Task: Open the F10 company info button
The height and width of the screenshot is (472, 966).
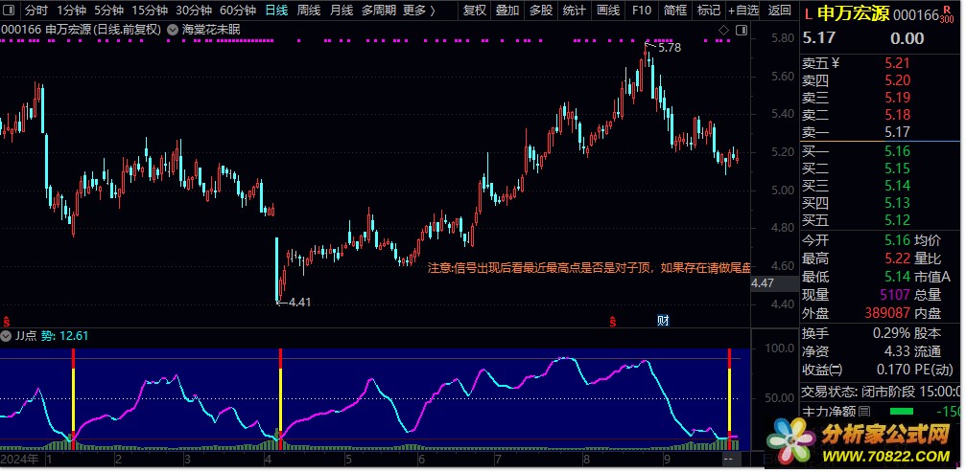Action: (x=642, y=11)
